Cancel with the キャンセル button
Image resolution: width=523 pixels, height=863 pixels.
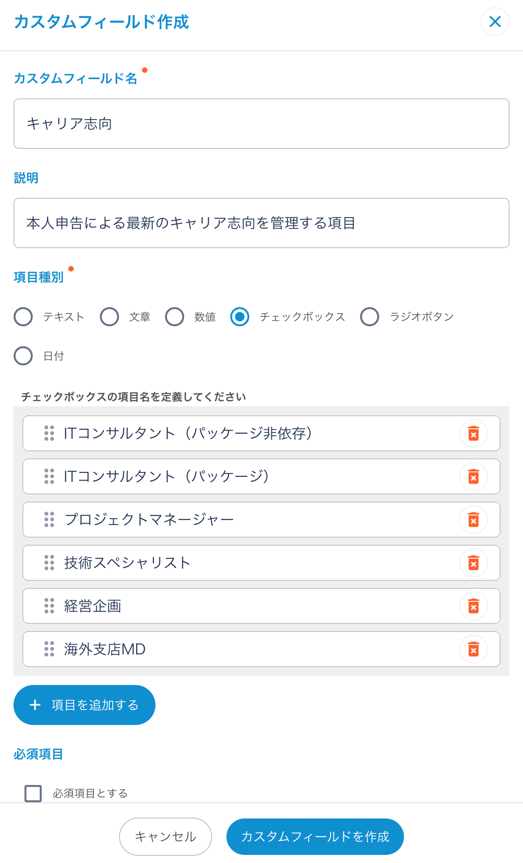point(165,836)
